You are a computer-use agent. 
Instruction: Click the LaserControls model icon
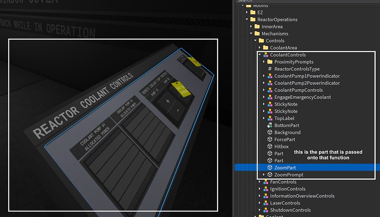pyautogui.click(x=265, y=203)
